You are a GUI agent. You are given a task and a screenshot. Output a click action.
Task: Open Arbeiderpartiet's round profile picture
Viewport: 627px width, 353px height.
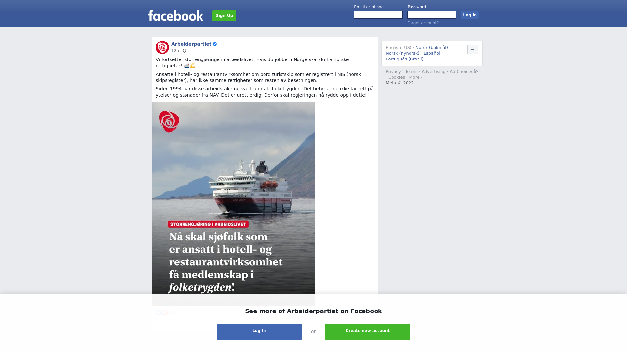click(x=162, y=47)
